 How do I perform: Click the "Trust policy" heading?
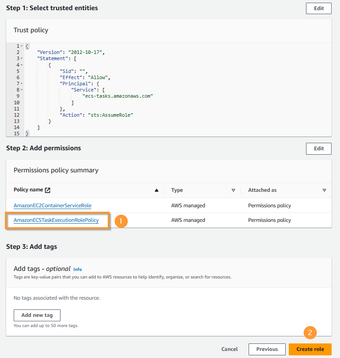pyautogui.click(x=31, y=30)
